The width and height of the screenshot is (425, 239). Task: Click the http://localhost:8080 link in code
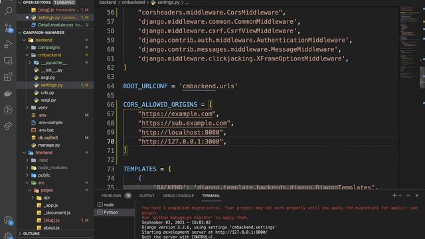[x=181, y=132]
